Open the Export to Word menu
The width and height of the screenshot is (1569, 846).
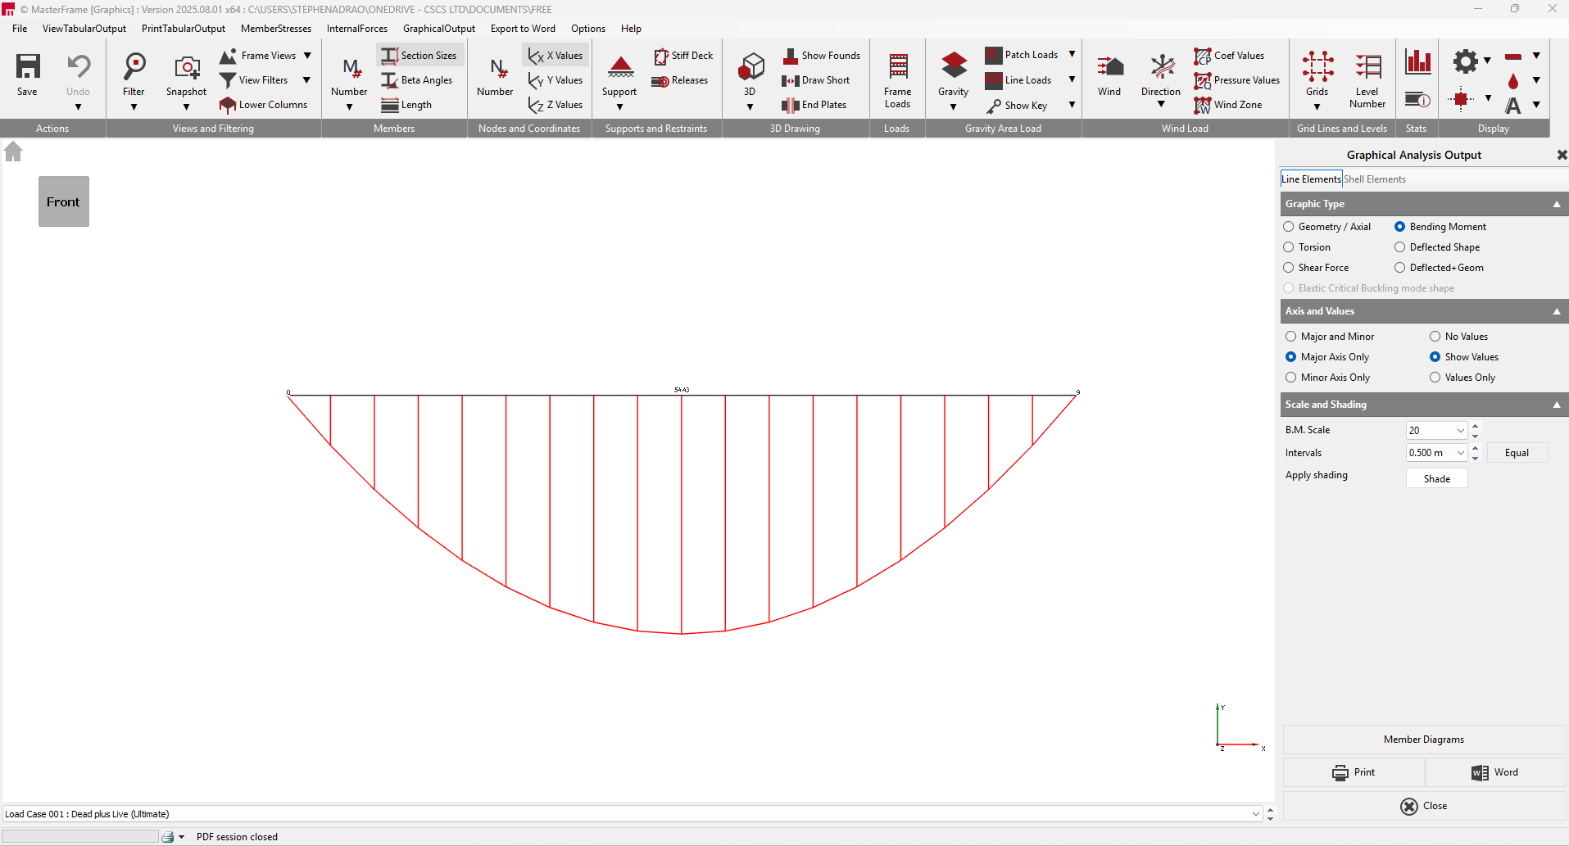[523, 29]
